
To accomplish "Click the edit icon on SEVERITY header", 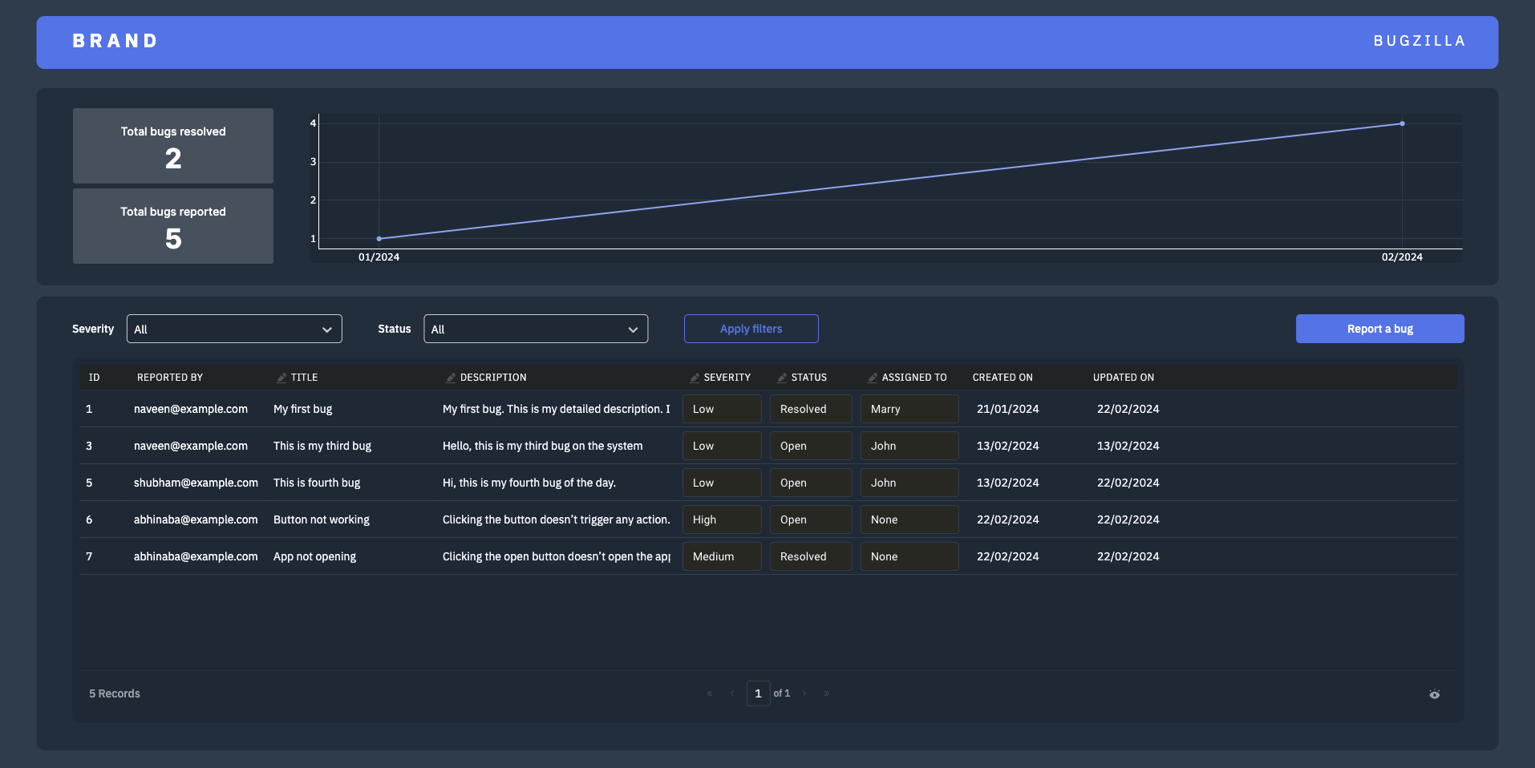I will [695, 378].
